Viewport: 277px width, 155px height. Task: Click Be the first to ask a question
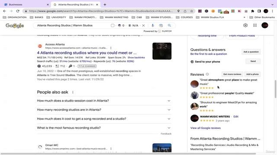coord(209,54)
